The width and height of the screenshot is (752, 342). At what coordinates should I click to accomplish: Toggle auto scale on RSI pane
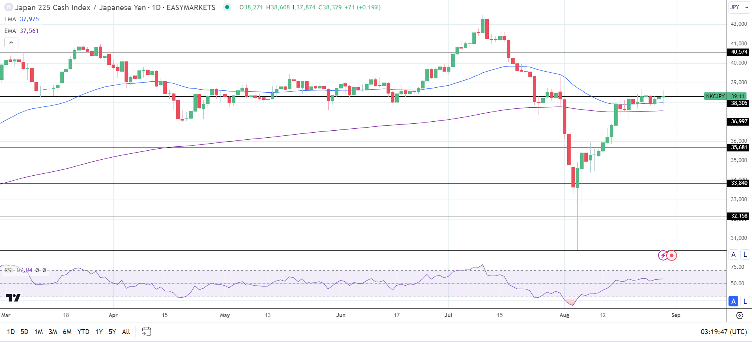734,301
